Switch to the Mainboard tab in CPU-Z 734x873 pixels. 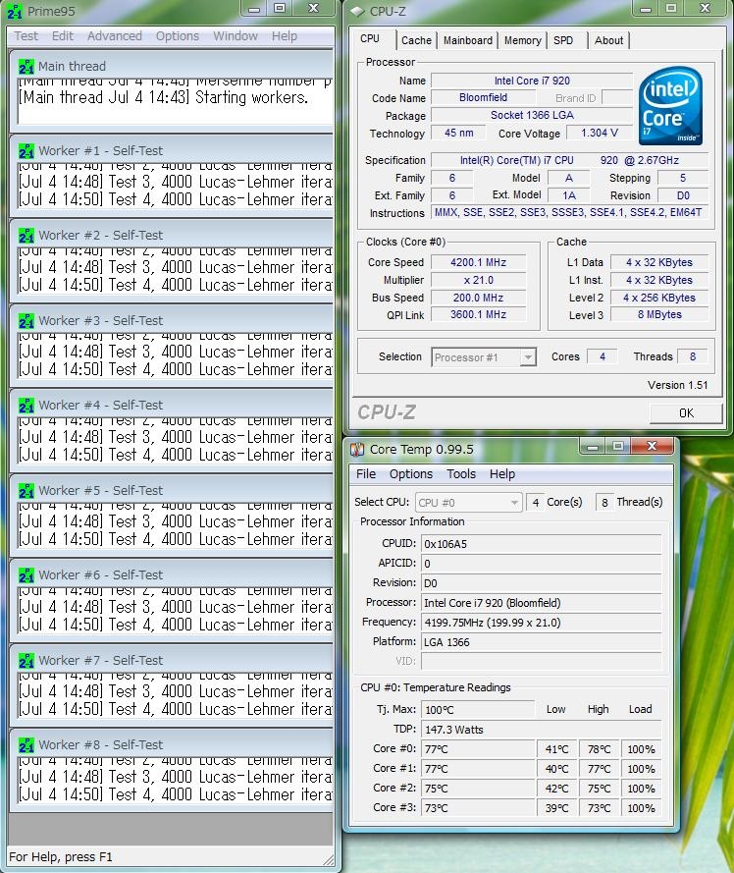pyautogui.click(x=467, y=40)
